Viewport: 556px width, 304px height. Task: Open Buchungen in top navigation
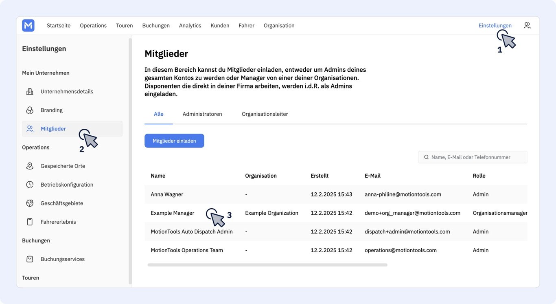tap(156, 26)
